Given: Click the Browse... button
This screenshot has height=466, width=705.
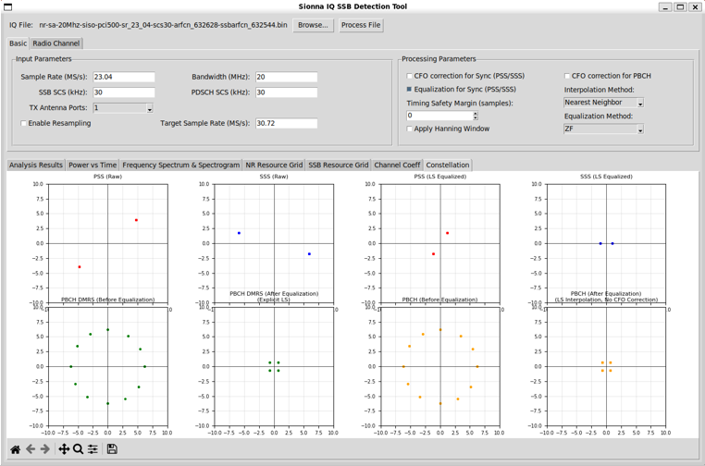Looking at the screenshot, I should coord(313,25).
